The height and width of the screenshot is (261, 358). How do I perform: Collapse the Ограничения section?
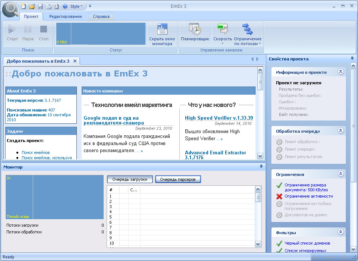[x=340, y=174]
